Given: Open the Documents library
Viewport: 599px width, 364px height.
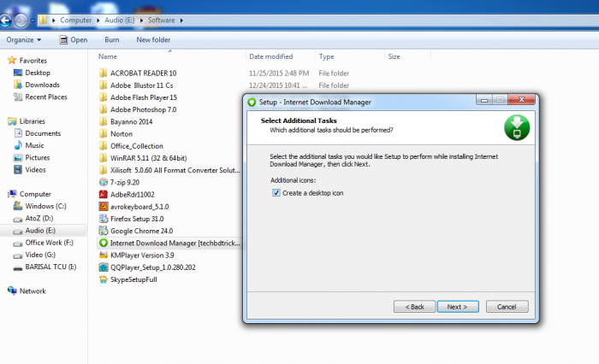Looking at the screenshot, I should pos(43,133).
